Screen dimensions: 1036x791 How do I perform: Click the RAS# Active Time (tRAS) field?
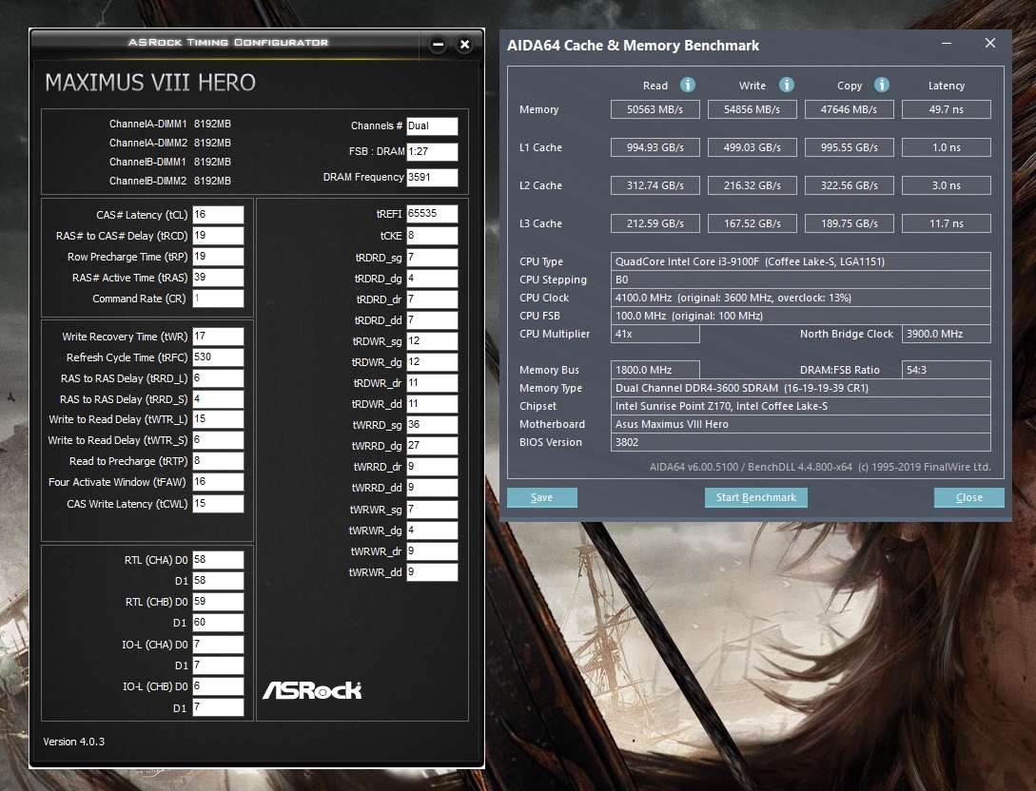click(218, 278)
